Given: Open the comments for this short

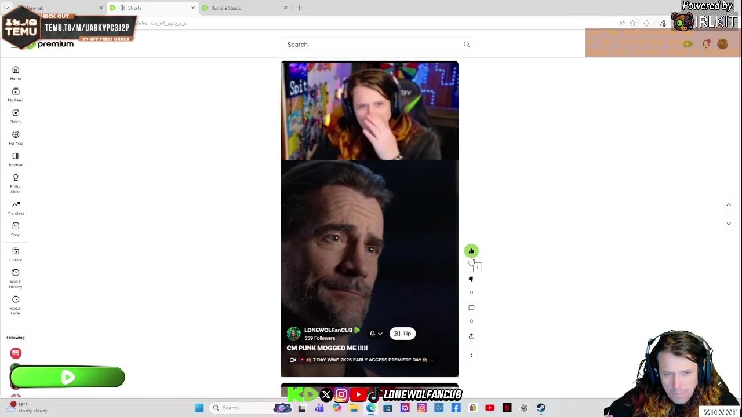Looking at the screenshot, I should pos(471,308).
